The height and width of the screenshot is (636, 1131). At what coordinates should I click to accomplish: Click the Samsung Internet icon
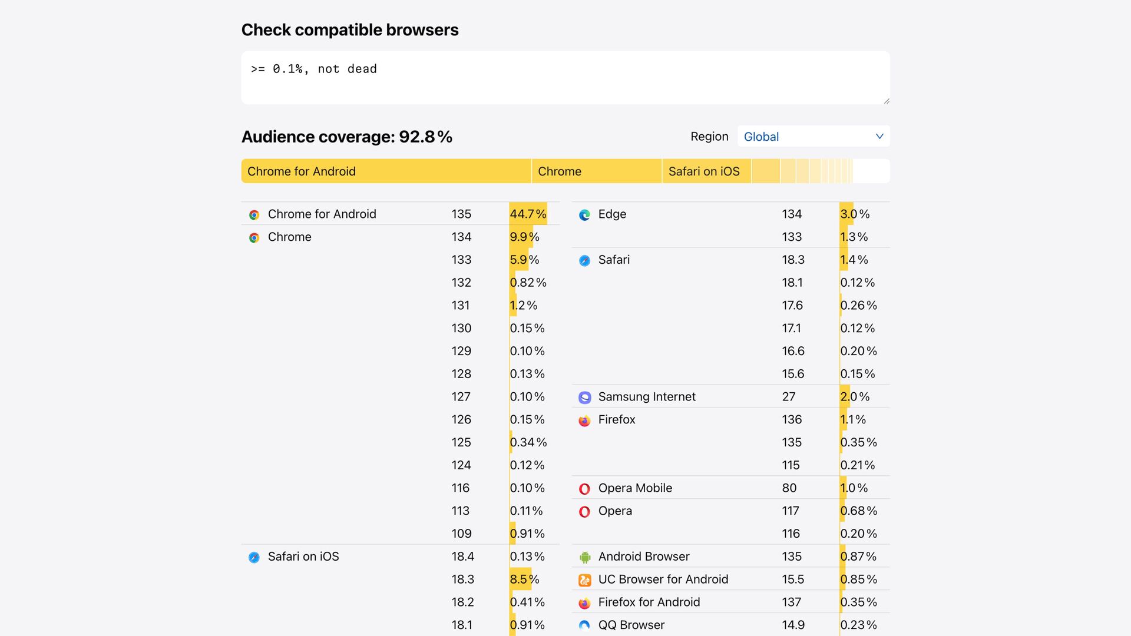pyautogui.click(x=584, y=397)
